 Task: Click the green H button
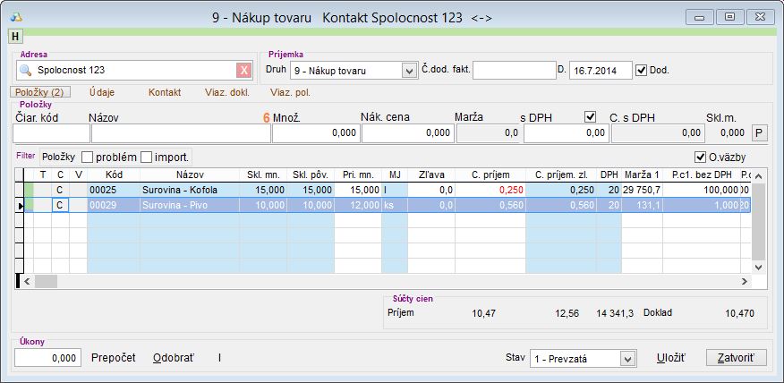[15, 36]
